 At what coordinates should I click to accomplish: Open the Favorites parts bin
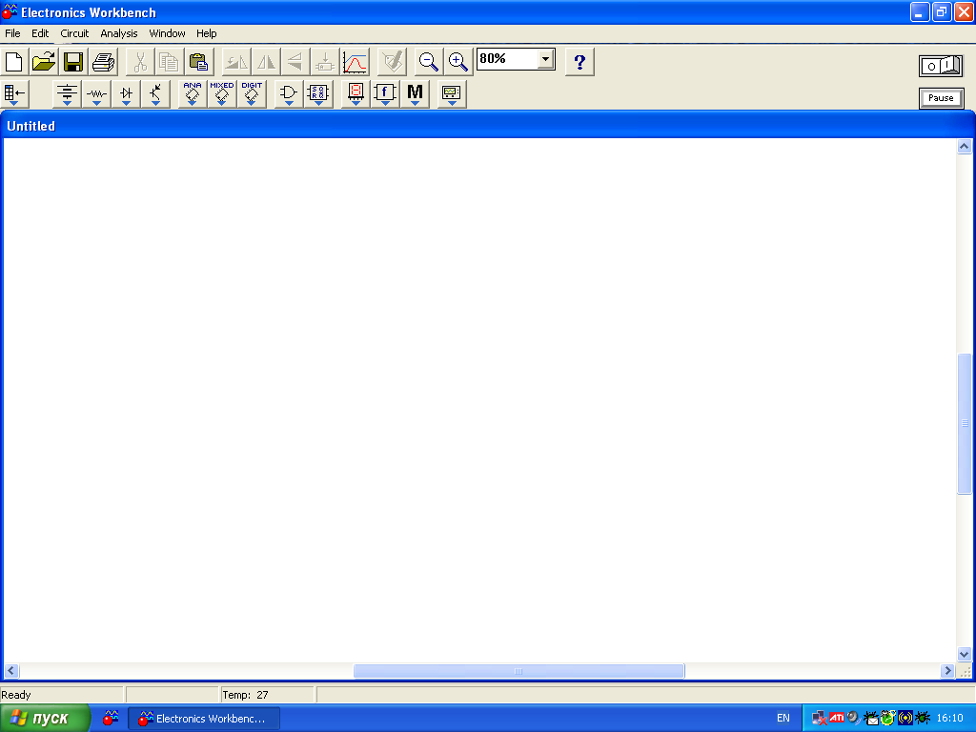(x=14, y=93)
